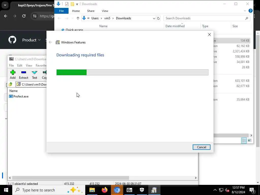Screen dimensions: 260x195
Task: Open the Share ribbon tab in Explorer
Action: pos(91,11)
